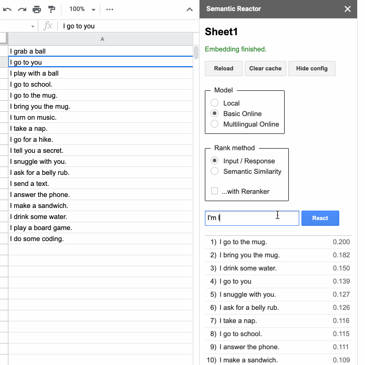Viewport: 365px width, 365px height.
Task: Click the print icon
Action: (x=37, y=9)
